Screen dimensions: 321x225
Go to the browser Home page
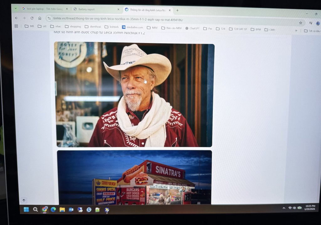coord(40,18)
